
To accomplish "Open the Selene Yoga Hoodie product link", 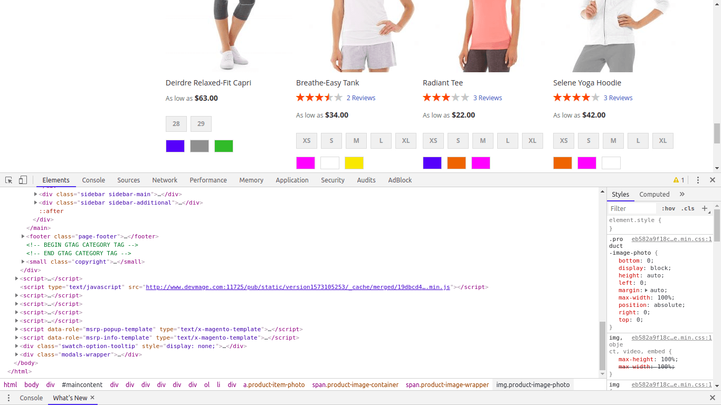I will click(587, 83).
